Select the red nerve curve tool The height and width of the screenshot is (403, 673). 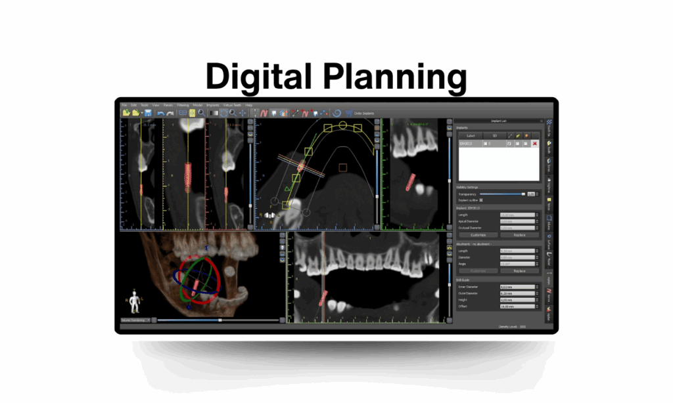[x=264, y=113]
